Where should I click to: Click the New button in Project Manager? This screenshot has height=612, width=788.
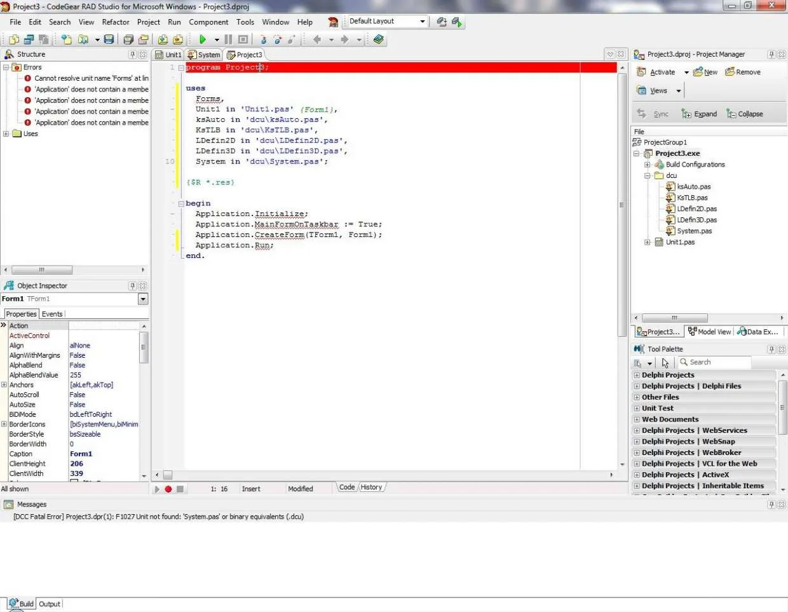click(705, 72)
